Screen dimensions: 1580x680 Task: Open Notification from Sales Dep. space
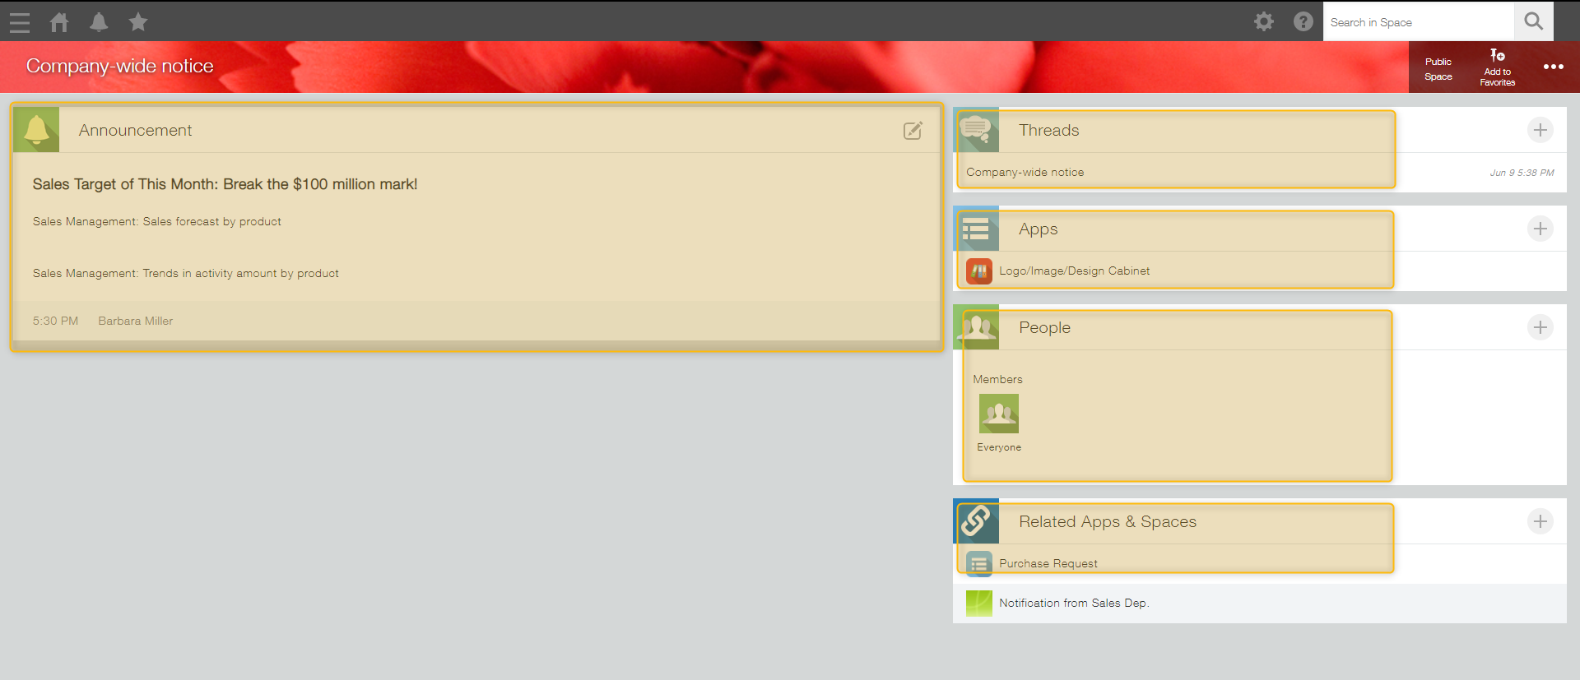point(1073,604)
